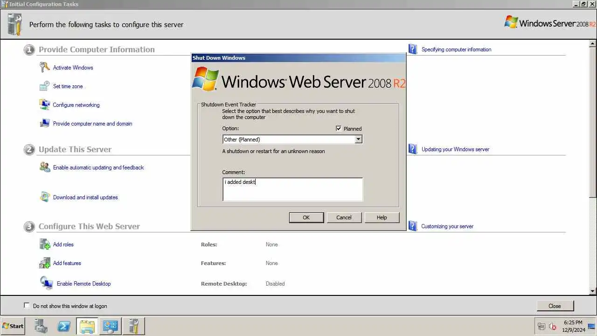Viewport: 597px width, 336px height.
Task: Open the Activate Windows link
Action: (x=73, y=68)
